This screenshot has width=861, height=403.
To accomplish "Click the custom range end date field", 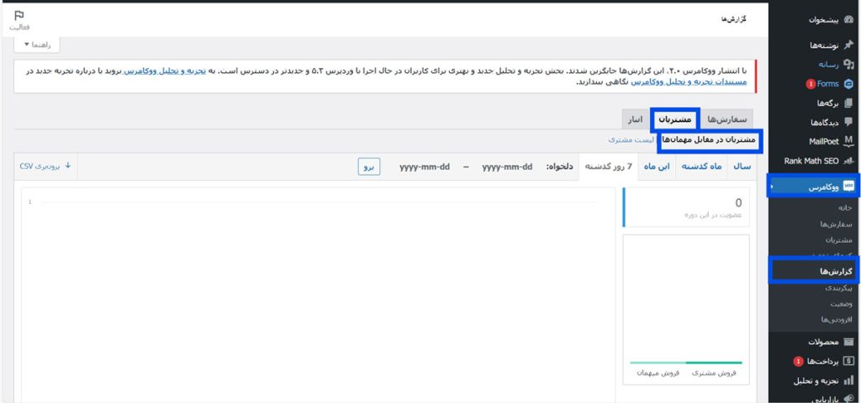I will coord(425,167).
